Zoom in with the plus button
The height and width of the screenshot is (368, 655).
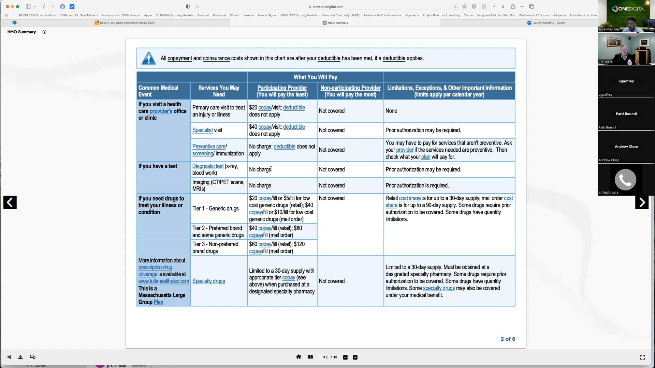point(355,357)
